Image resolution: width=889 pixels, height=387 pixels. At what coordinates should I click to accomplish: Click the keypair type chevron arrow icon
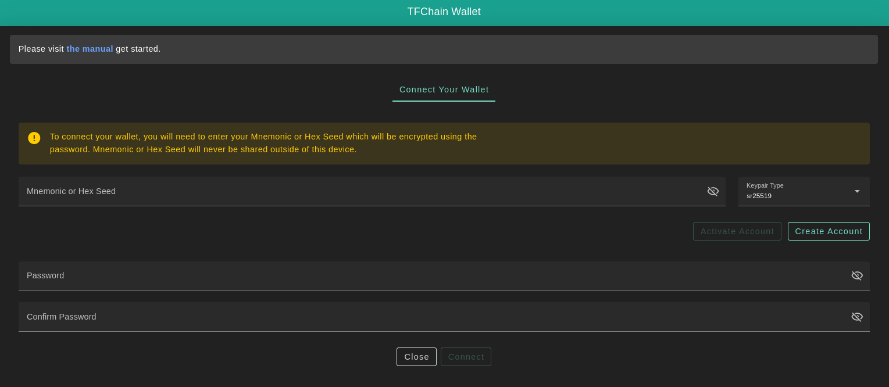(x=856, y=191)
